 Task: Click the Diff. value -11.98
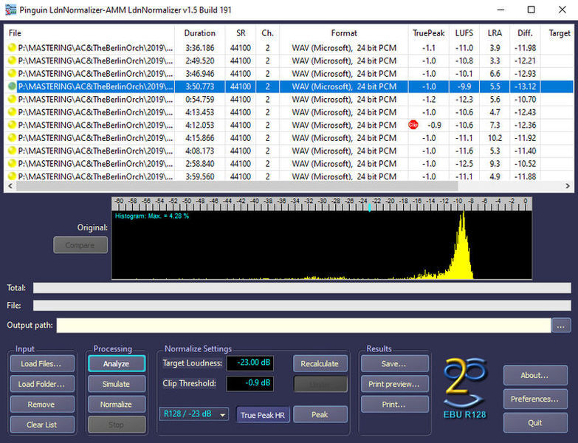click(525, 48)
